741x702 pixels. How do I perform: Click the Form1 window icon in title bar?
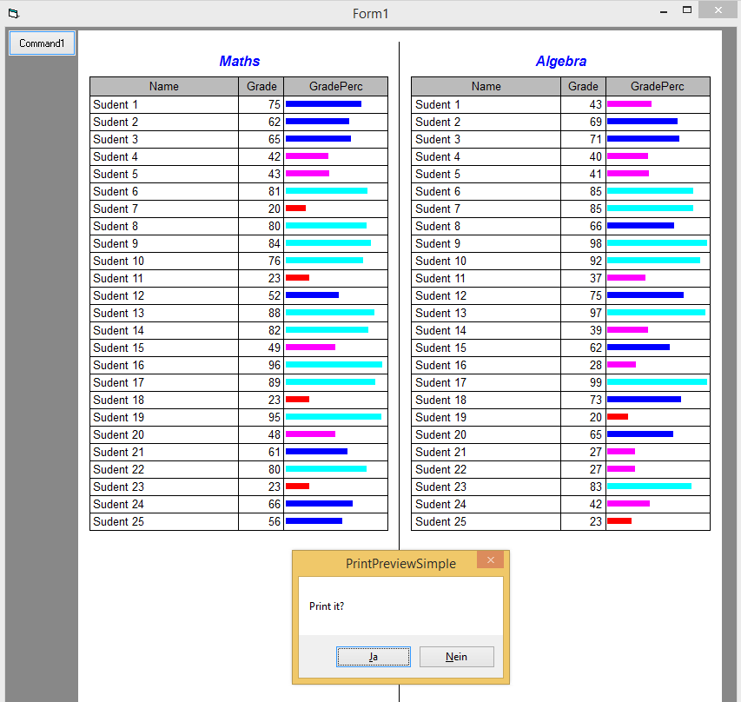coord(13,13)
